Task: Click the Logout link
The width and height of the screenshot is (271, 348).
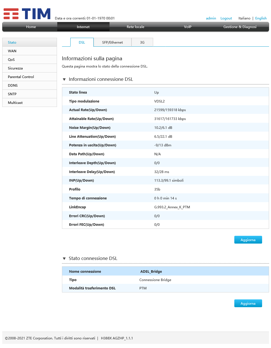Action: coord(226,18)
